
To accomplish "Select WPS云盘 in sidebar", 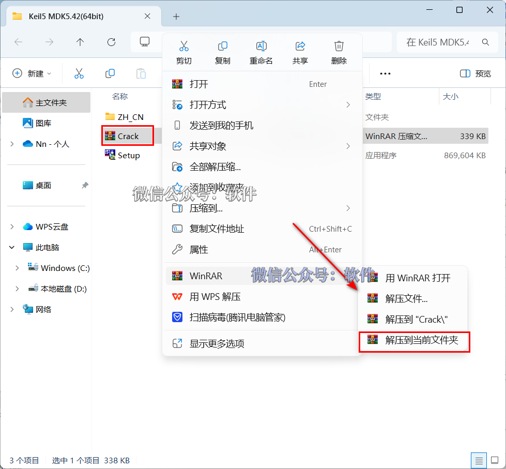I will coord(46,226).
